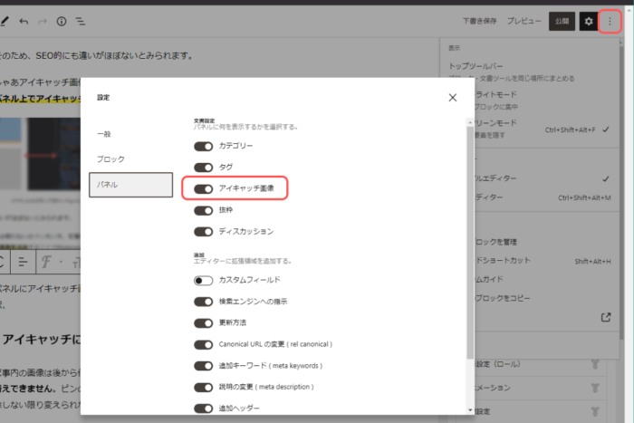Select the ブロック tab in settings dialog
634x423 pixels.
(x=130, y=159)
